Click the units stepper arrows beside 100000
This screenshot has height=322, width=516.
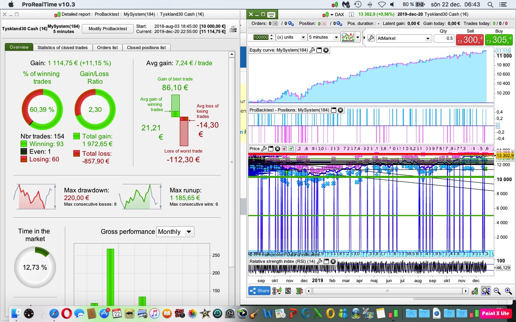[x=272, y=37]
